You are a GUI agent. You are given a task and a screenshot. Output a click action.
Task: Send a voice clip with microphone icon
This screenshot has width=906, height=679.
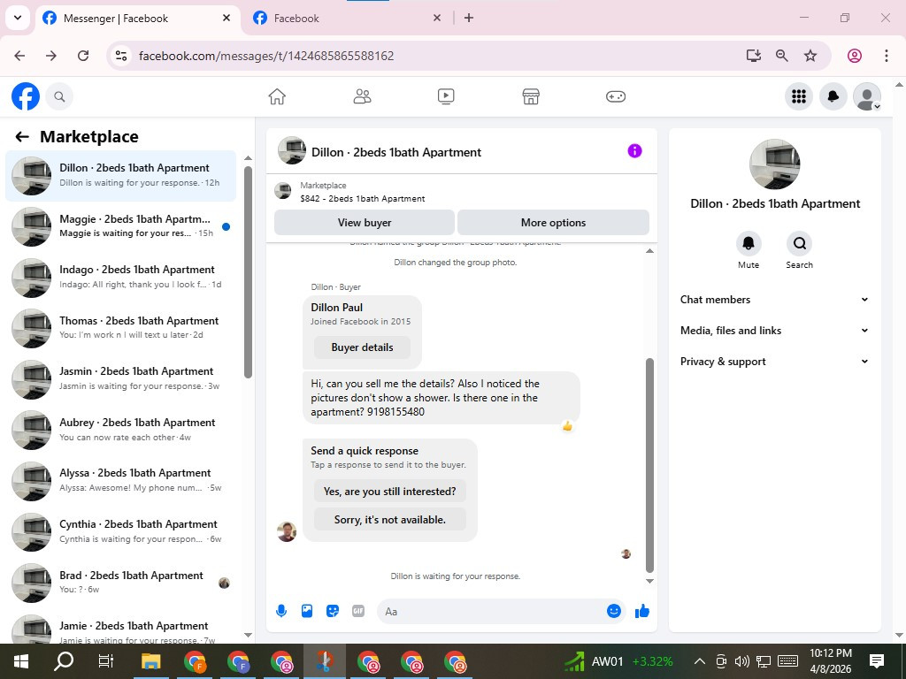(281, 611)
